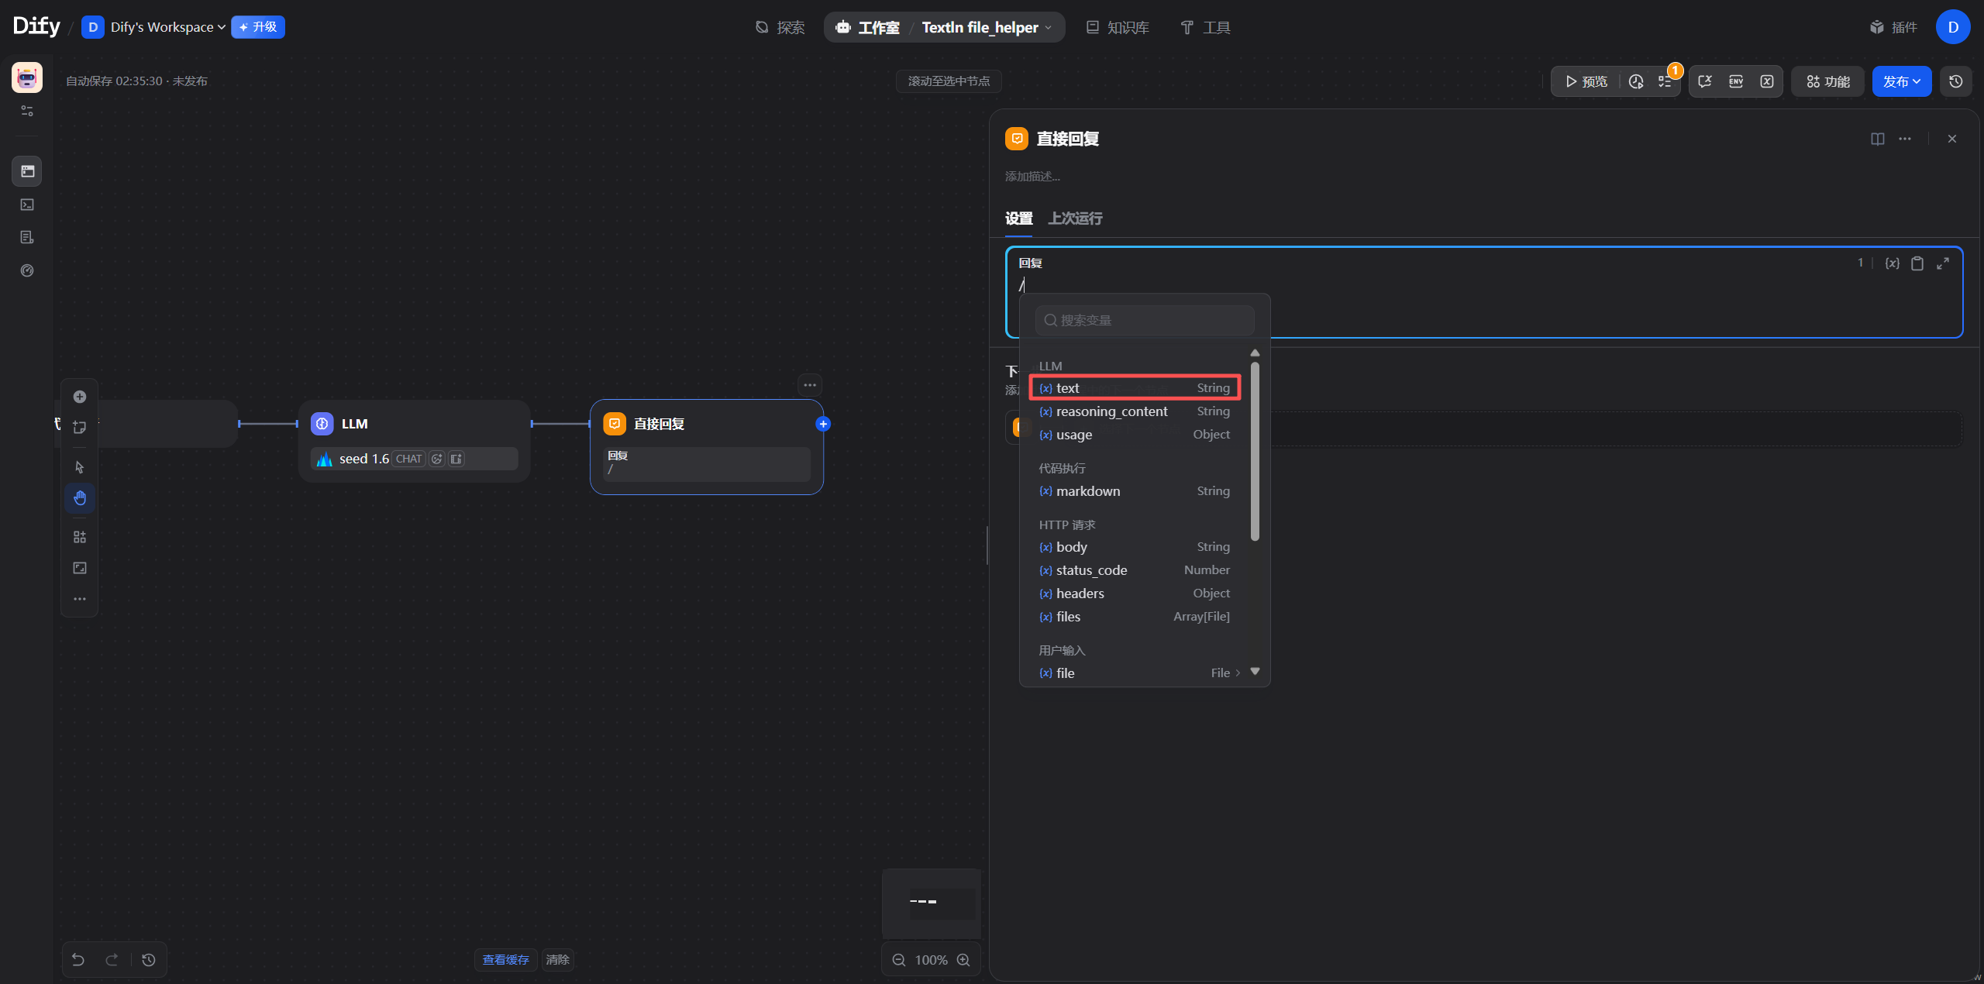Click the 查看缓存 link
This screenshot has height=984, width=1984.
505,960
